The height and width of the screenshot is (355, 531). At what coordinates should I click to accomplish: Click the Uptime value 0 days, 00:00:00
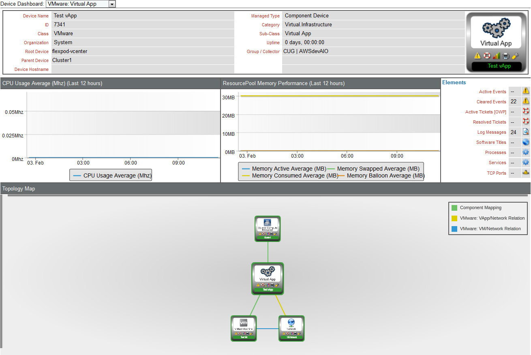[304, 43]
